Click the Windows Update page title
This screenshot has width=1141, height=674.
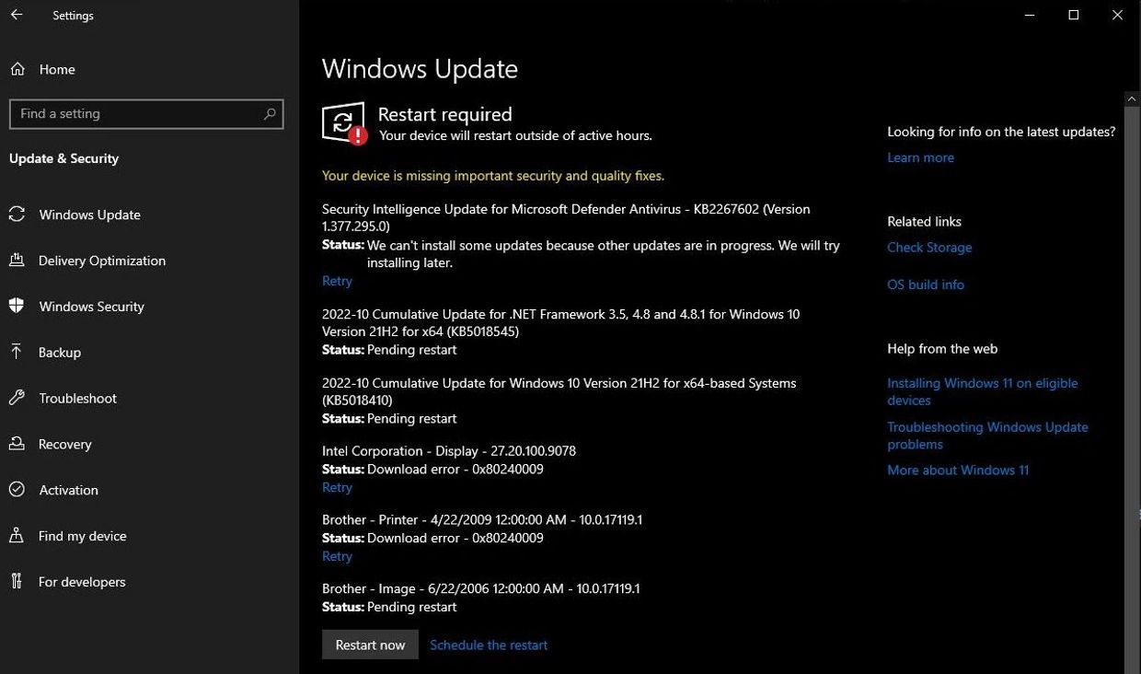(x=420, y=69)
